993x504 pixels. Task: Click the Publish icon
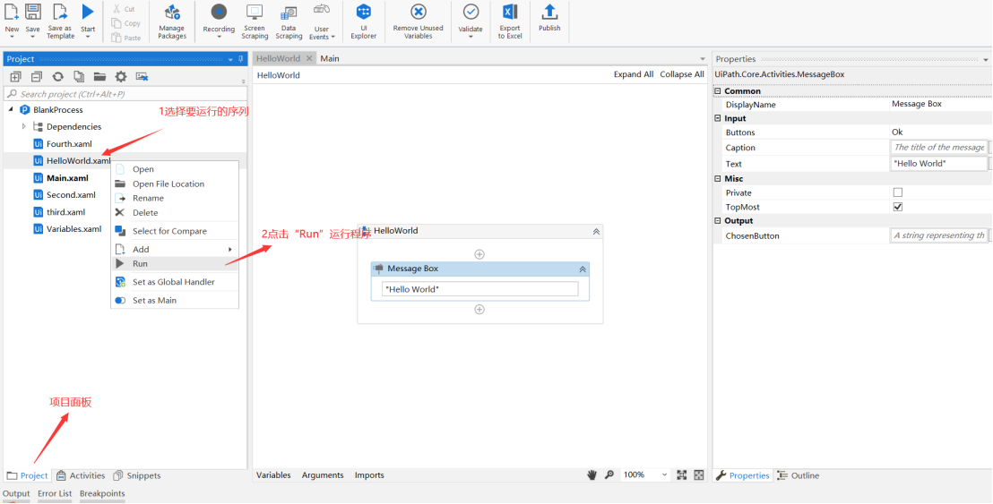click(x=549, y=12)
